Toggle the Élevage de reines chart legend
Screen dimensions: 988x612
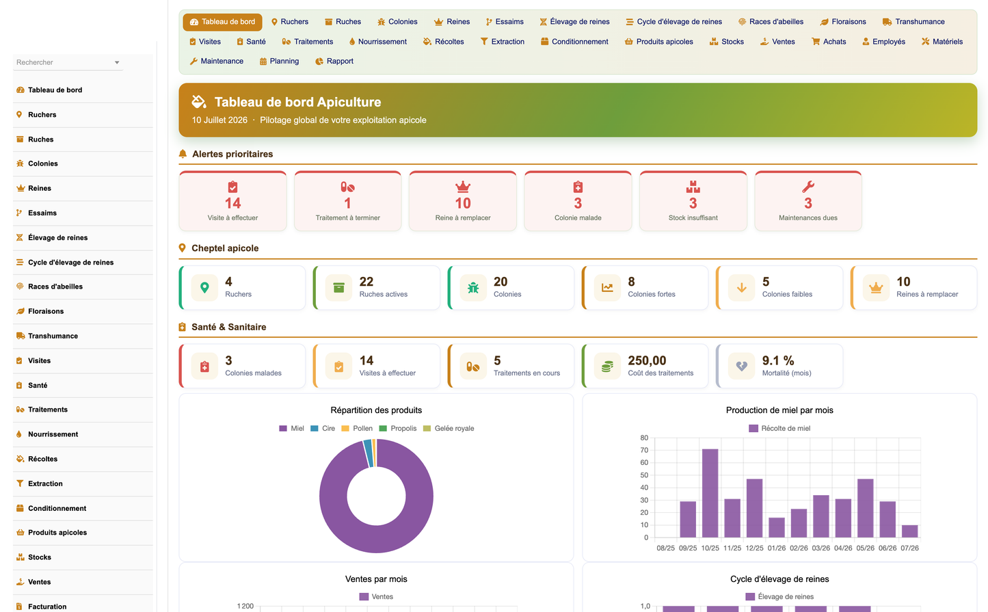coord(779,597)
